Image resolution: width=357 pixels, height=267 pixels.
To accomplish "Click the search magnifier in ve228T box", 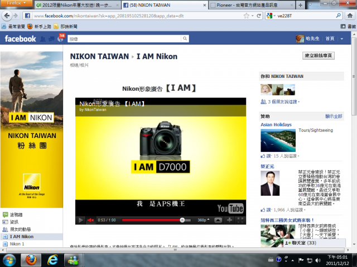I will click(x=339, y=16).
